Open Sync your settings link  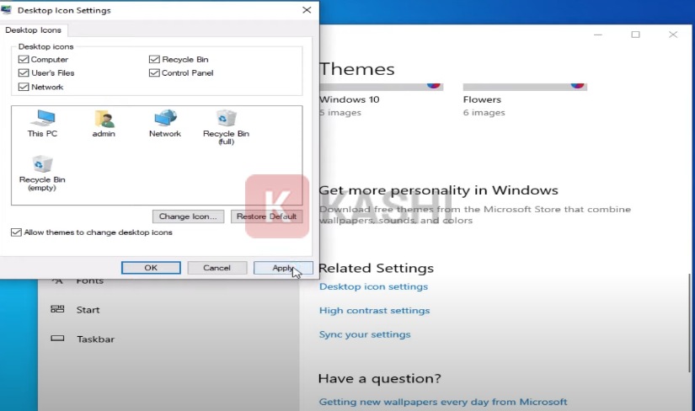point(365,334)
